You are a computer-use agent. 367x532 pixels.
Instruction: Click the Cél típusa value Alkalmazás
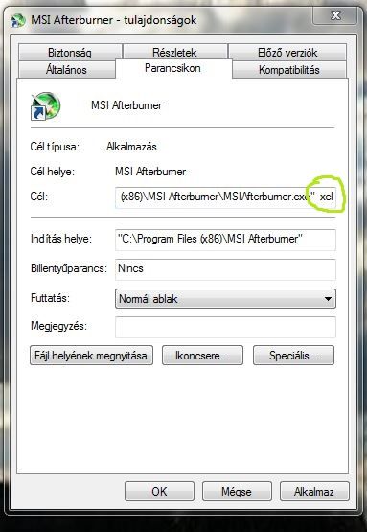click(131, 147)
